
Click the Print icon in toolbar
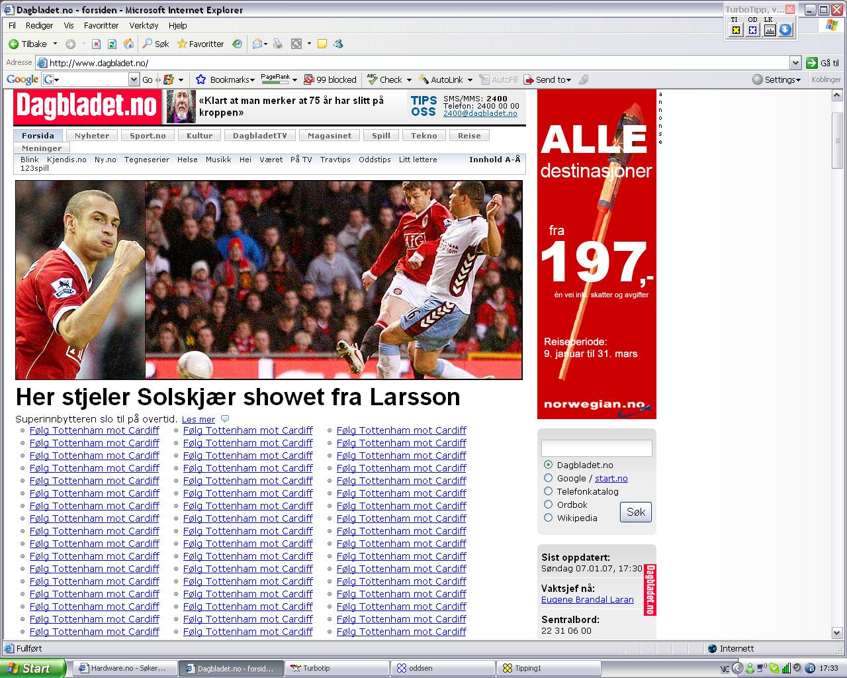(x=278, y=44)
